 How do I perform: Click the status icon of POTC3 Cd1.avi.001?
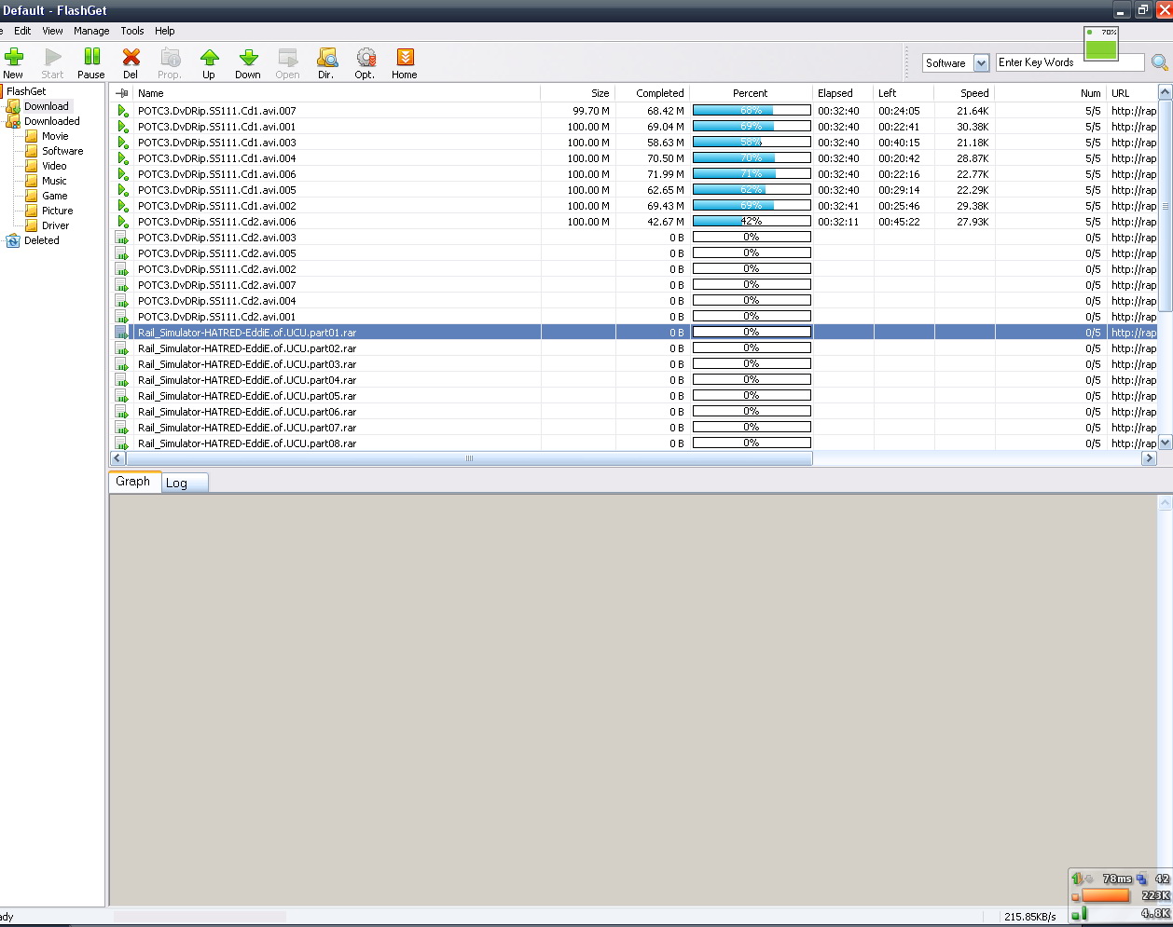[x=122, y=127]
